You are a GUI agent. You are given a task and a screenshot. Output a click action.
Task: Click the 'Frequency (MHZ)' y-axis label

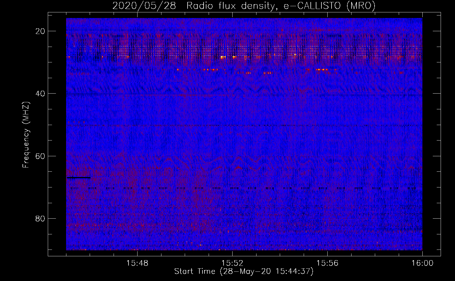[26, 135]
